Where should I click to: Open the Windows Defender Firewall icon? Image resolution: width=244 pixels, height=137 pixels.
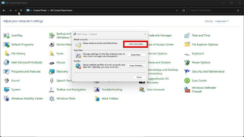tap(187, 90)
